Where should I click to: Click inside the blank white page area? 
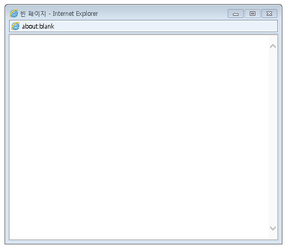click(139, 137)
